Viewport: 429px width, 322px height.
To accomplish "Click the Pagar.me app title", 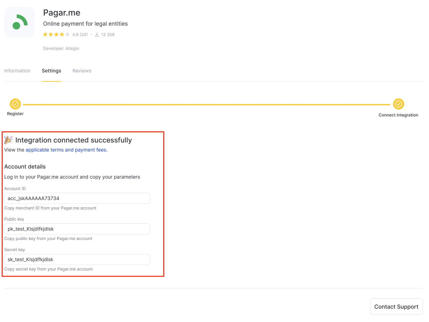I will (62, 13).
